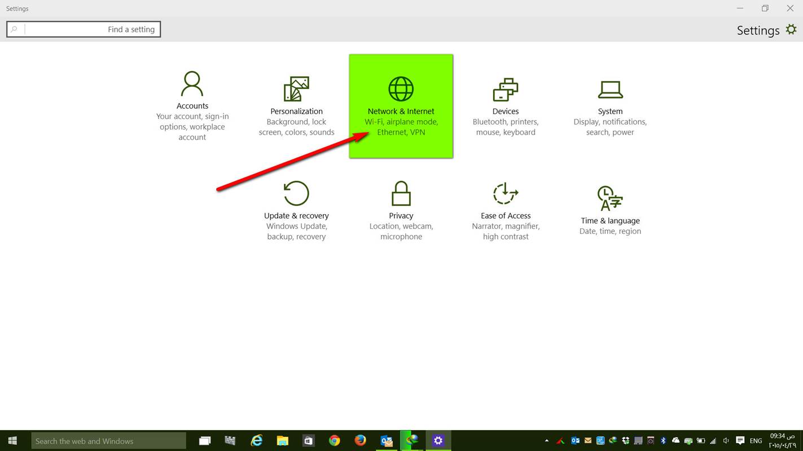This screenshot has width=803, height=451.
Task: Open the Windows Store from the taskbar
Action: (308, 441)
